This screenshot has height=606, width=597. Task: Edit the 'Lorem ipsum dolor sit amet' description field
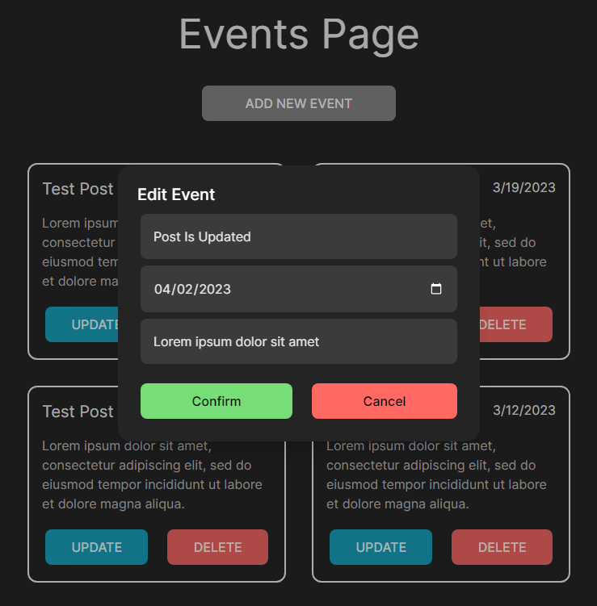(299, 341)
